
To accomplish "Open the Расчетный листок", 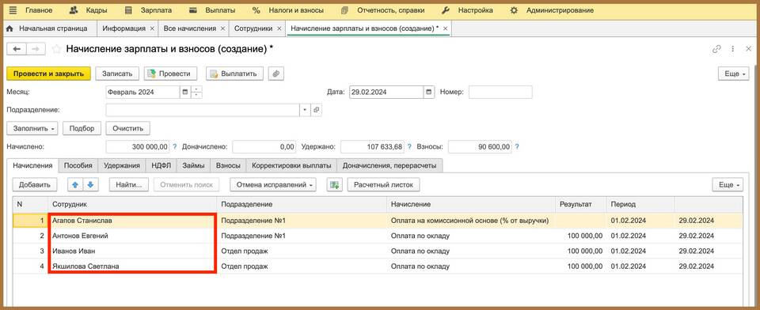I will pos(383,184).
